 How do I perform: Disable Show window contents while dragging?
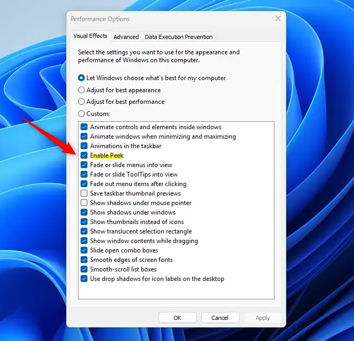coord(84,241)
